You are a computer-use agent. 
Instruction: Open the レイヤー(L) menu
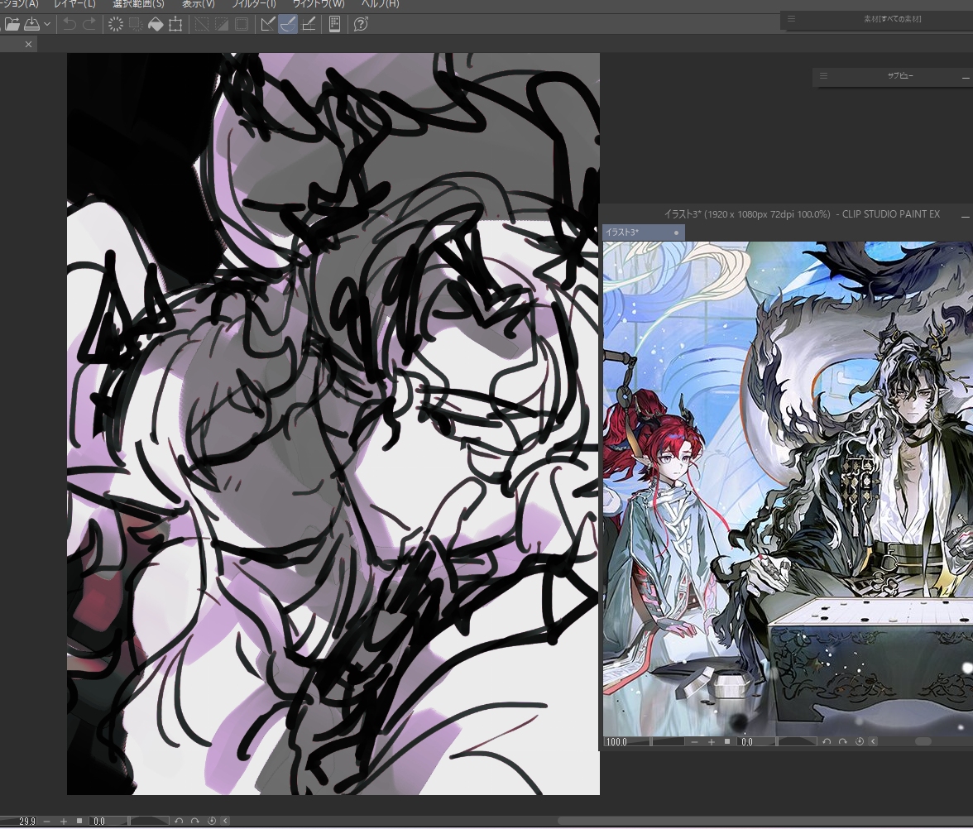point(74,4)
